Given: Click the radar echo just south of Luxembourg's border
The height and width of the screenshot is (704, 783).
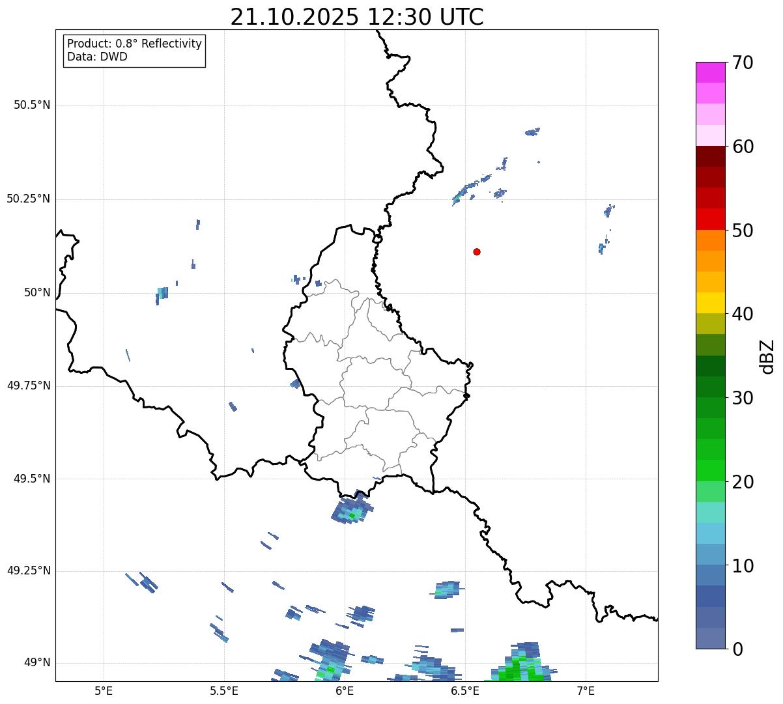Looking at the screenshot, I should tap(352, 510).
